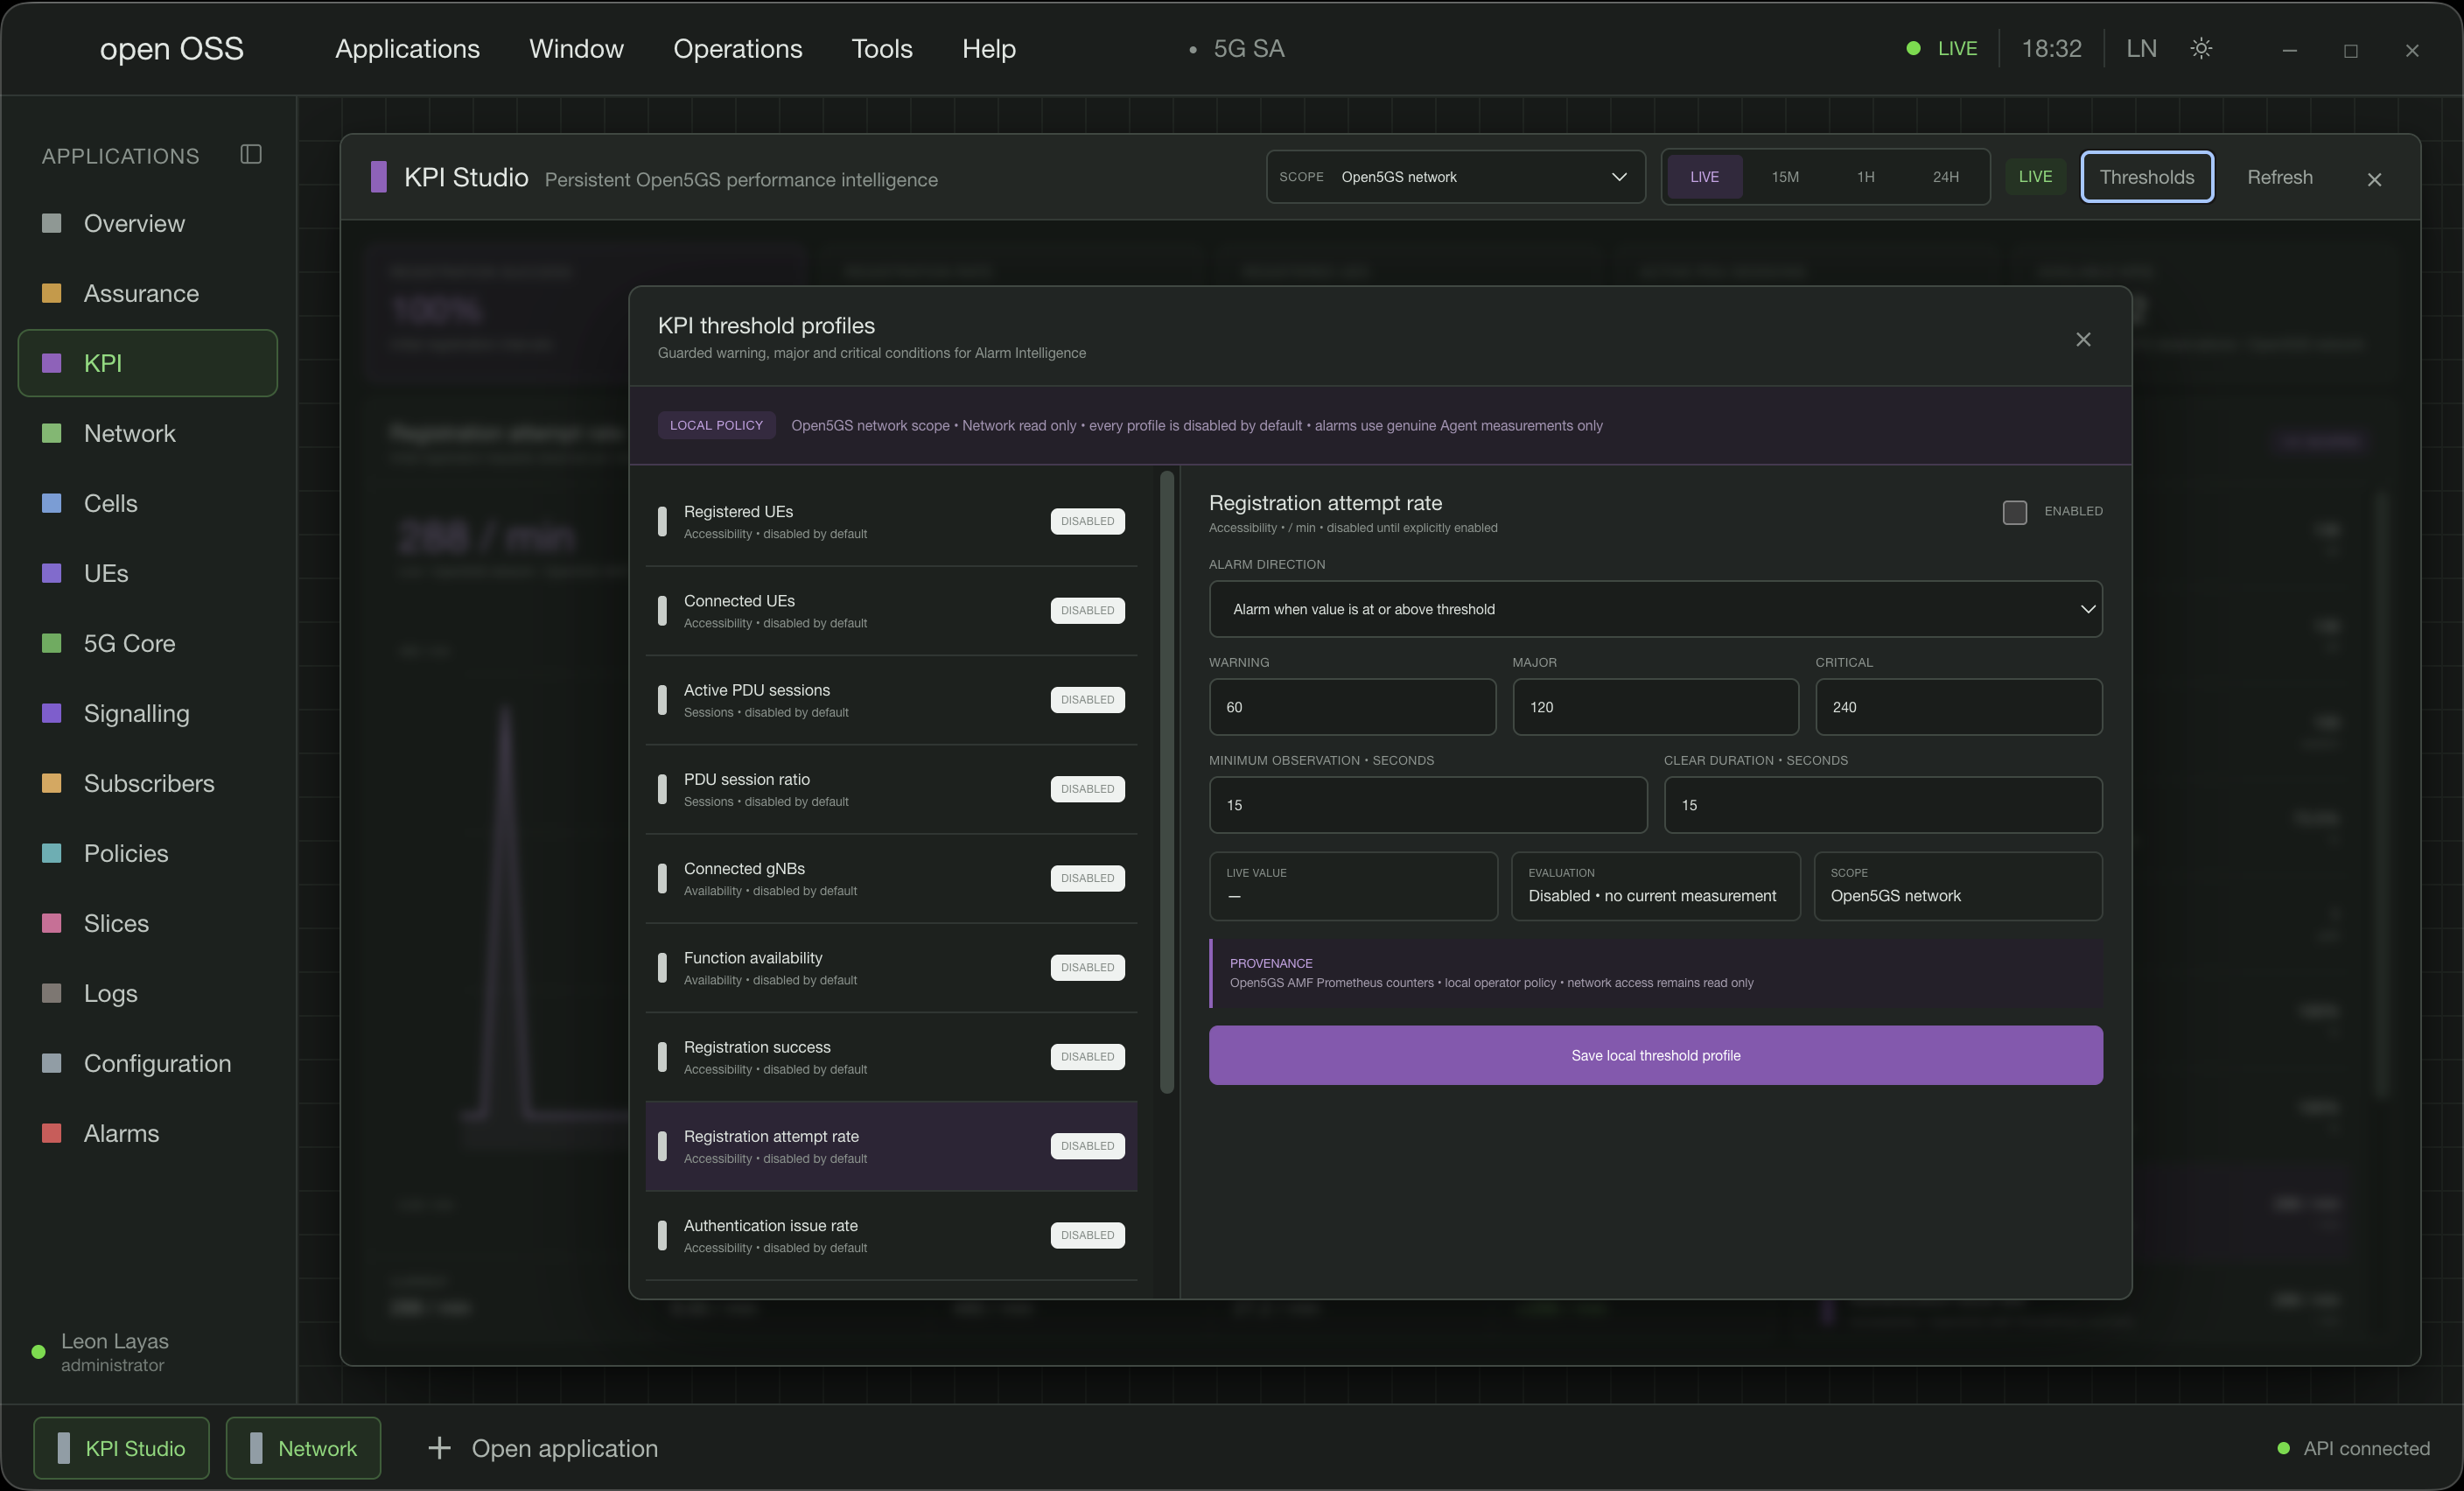The width and height of the screenshot is (2464, 1491).
Task: Open Logs application
Action: point(148,993)
